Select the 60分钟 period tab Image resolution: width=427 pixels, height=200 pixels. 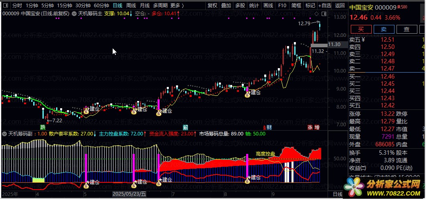tap(101, 5)
